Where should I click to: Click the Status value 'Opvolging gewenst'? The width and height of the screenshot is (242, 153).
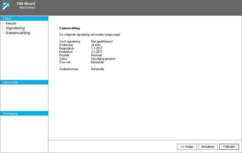pyautogui.click(x=103, y=59)
